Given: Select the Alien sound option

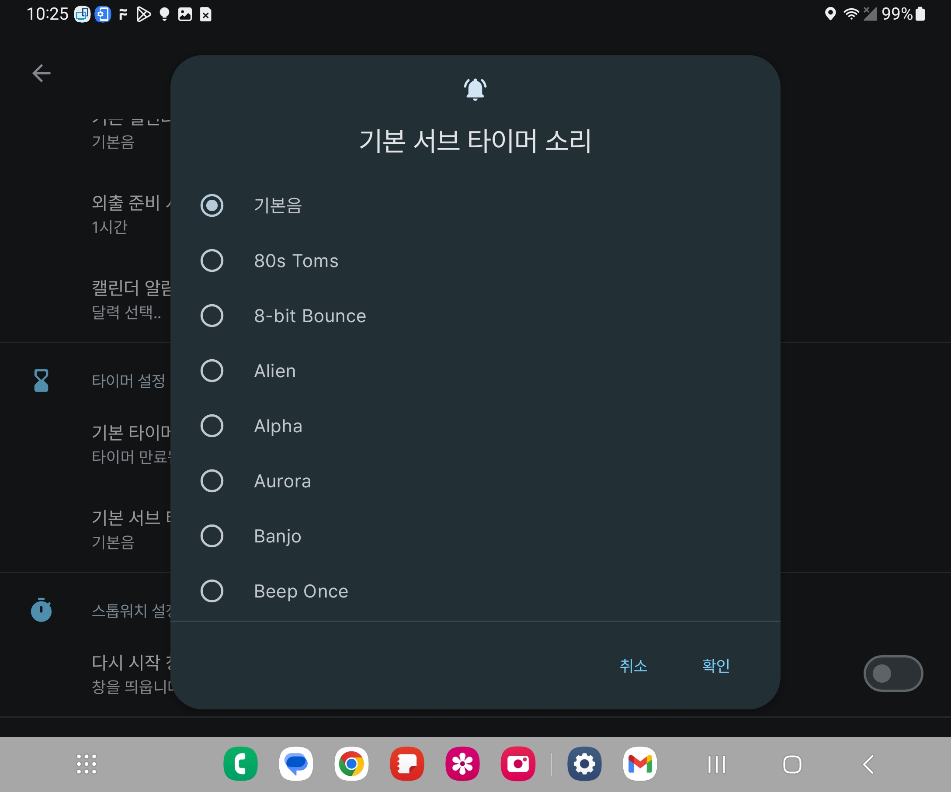Looking at the screenshot, I should tap(212, 371).
